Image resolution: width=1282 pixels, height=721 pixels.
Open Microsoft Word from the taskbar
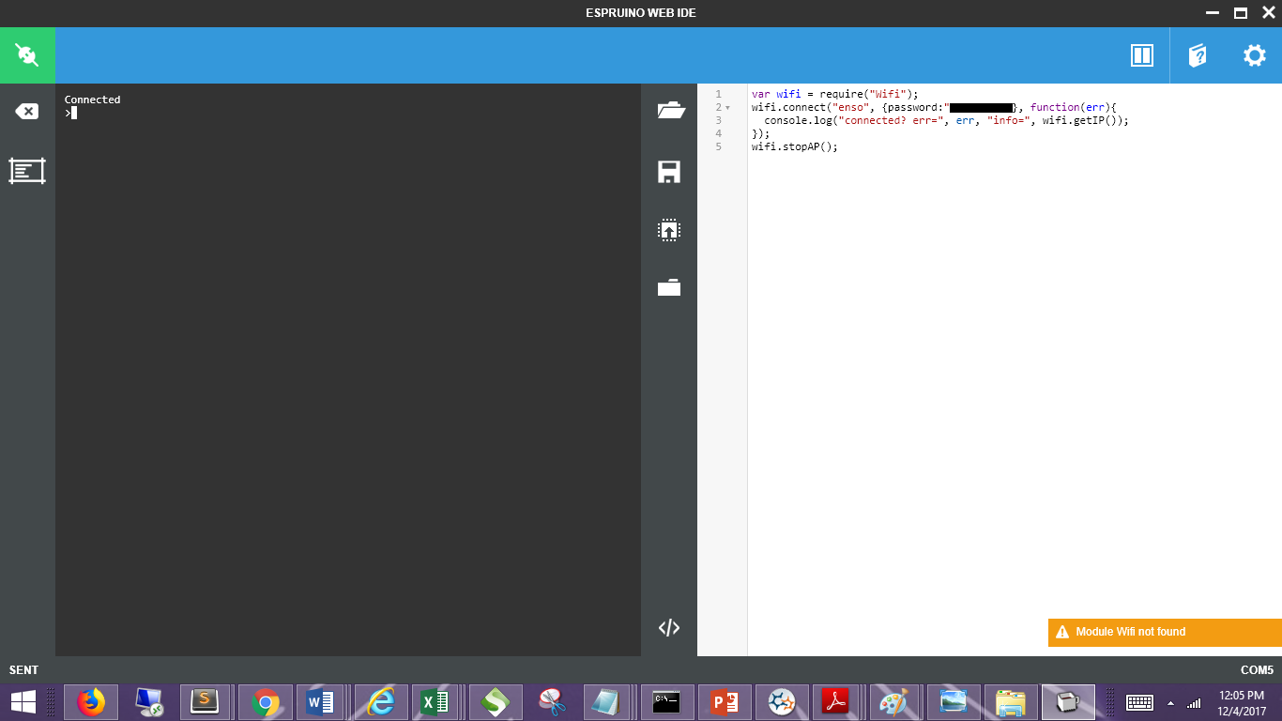pyautogui.click(x=321, y=702)
